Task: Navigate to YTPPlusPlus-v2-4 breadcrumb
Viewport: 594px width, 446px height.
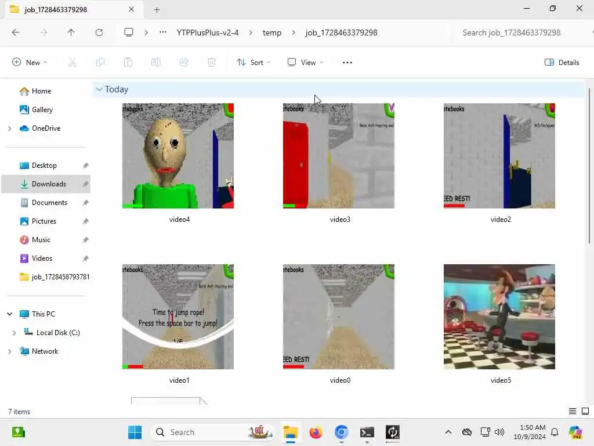Action: (x=208, y=33)
